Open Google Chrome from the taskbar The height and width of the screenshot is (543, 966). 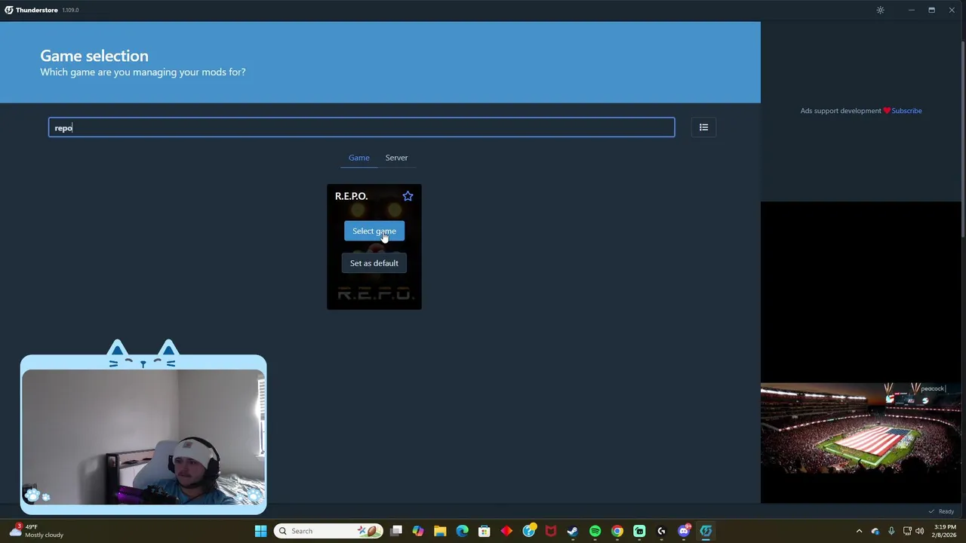click(617, 531)
